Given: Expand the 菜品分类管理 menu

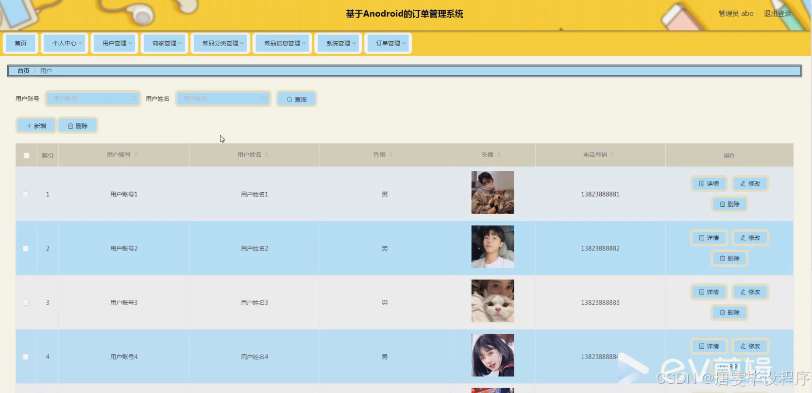Looking at the screenshot, I should pos(220,43).
